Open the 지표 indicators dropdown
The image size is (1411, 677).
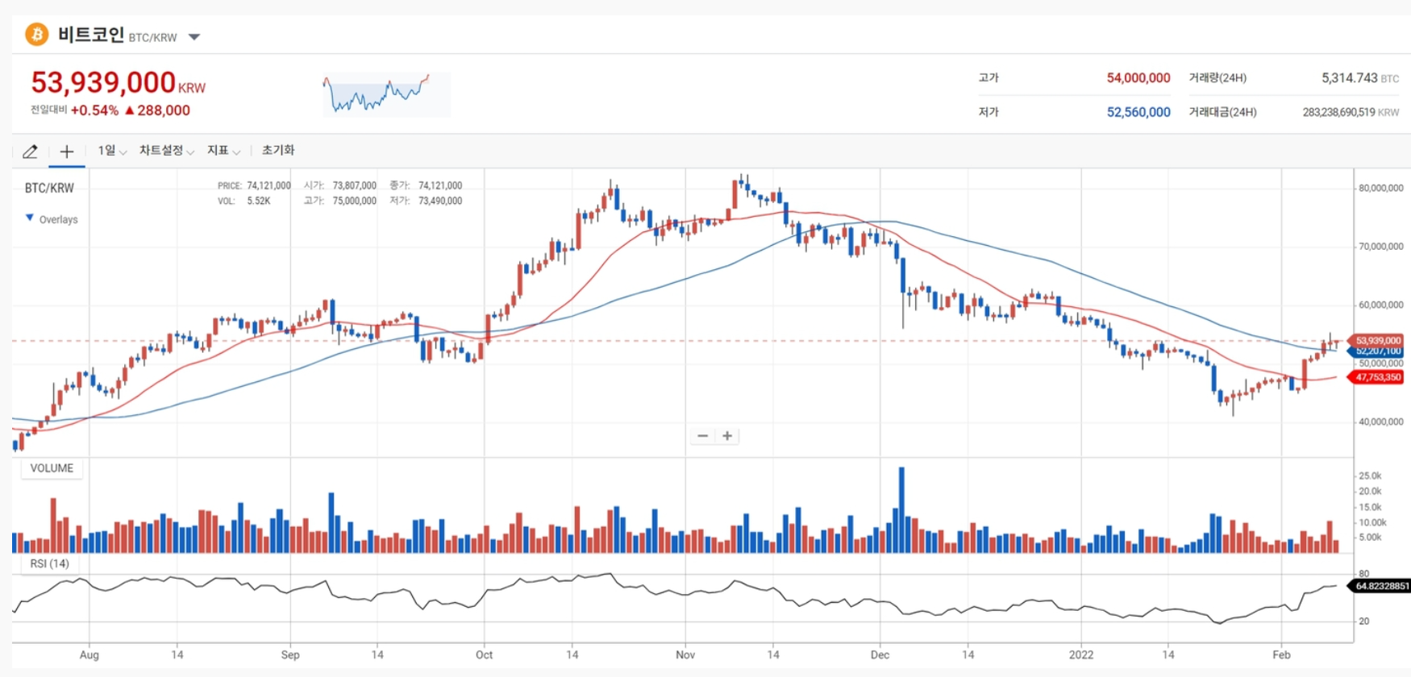coord(223,151)
